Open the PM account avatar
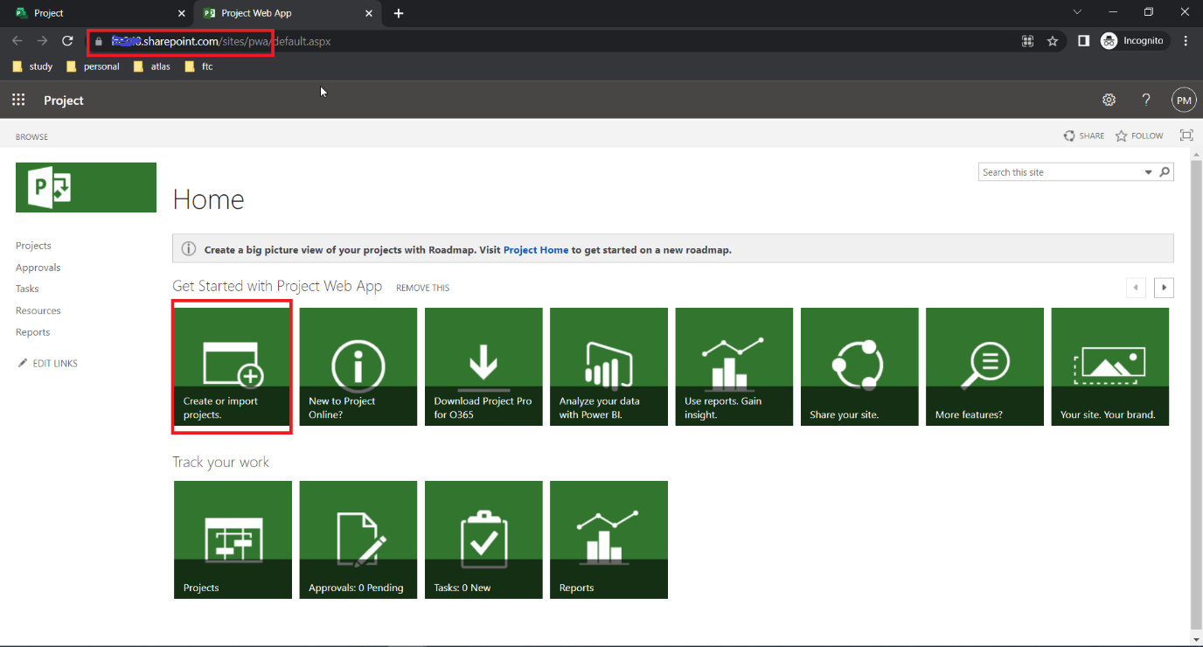Image resolution: width=1203 pixels, height=647 pixels. pos(1184,101)
